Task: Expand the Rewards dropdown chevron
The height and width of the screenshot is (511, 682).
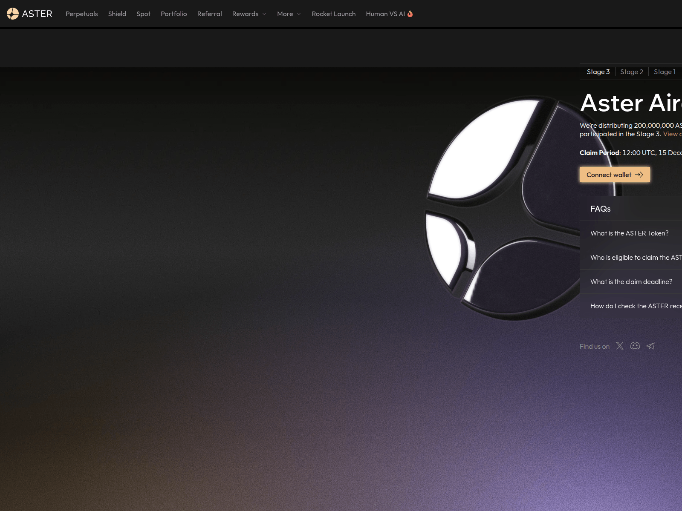Action: tap(264, 14)
